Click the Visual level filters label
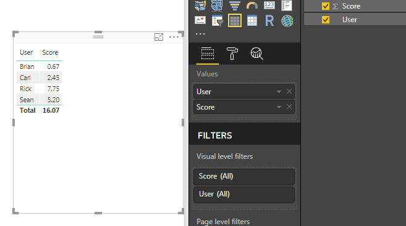This screenshot has width=406, height=226. [224, 156]
